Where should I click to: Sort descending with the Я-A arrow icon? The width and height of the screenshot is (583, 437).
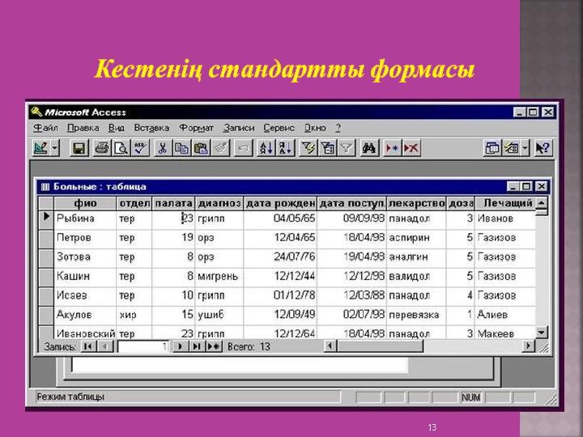tap(286, 148)
